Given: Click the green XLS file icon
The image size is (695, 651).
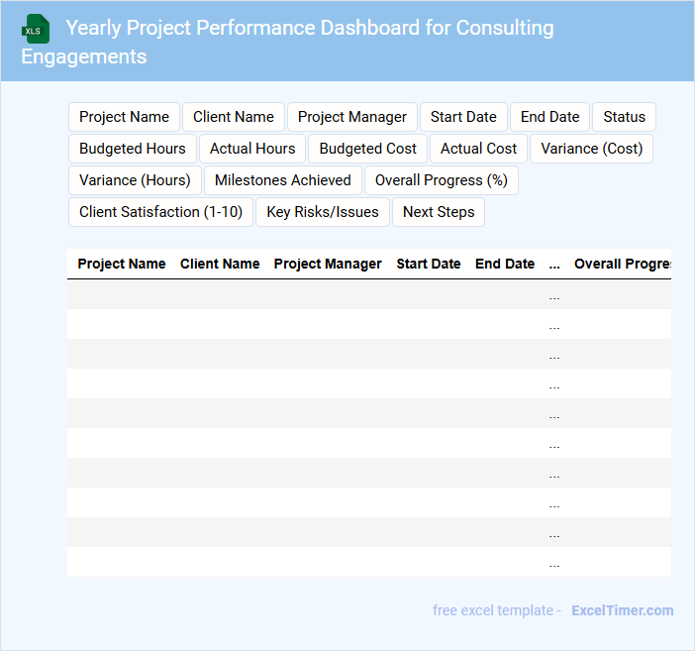Looking at the screenshot, I should (36, 29).
